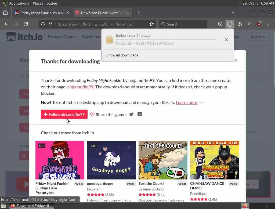Image resolution: width=275 pixels, height=209 pixels.
Task: Click author name Picogram
Action: [94, 189]
